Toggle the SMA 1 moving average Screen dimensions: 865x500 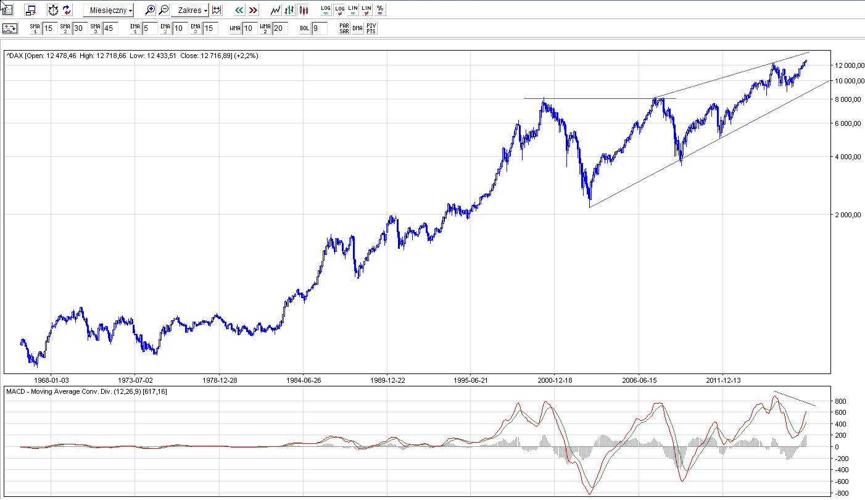coord(35,28)
